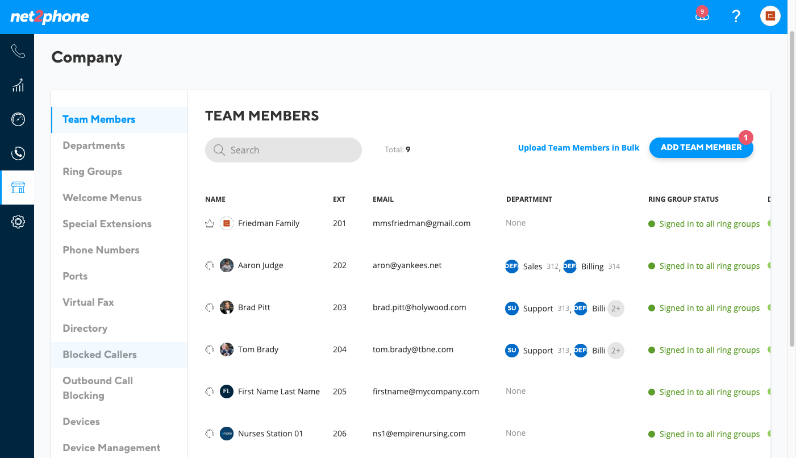Select the Company storefront icon in sidebar
The image size is (796, 458).
18,188
